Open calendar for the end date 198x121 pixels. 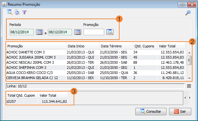click(78, 32)
